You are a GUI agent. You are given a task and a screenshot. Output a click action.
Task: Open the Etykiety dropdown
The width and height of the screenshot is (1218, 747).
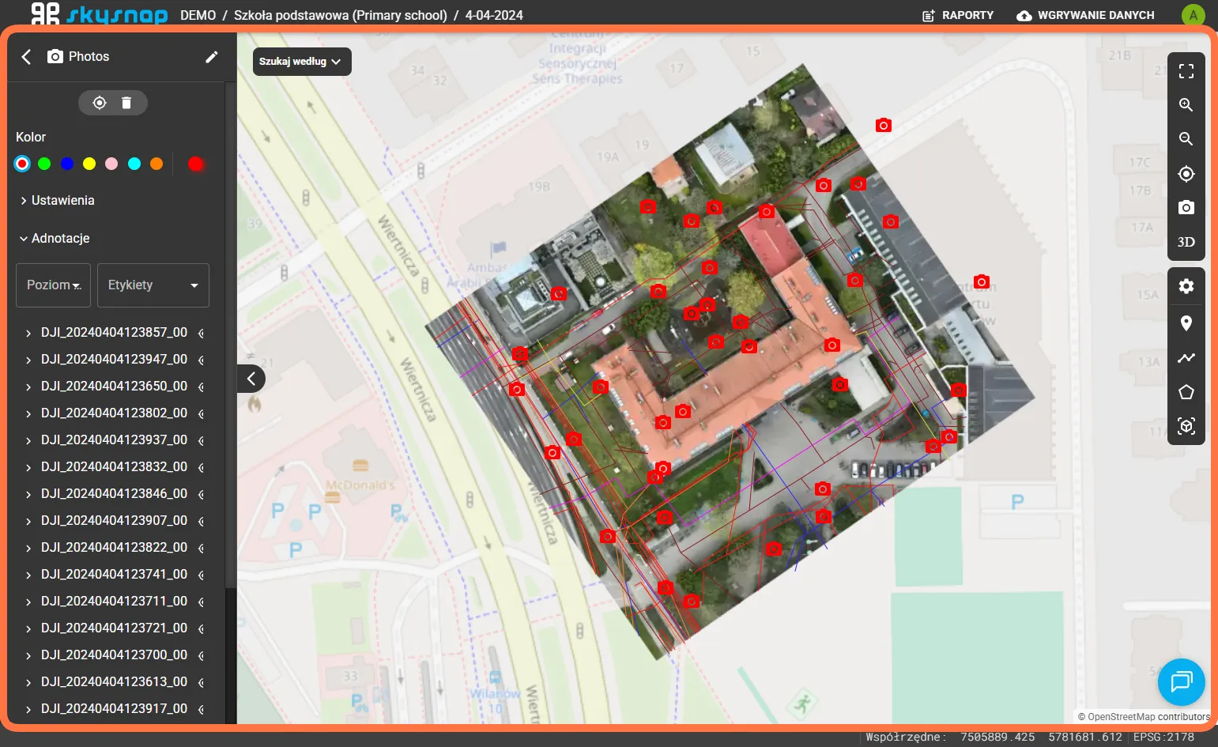coord(153,285)
